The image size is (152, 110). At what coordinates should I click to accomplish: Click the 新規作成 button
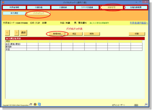click(57, 34)
